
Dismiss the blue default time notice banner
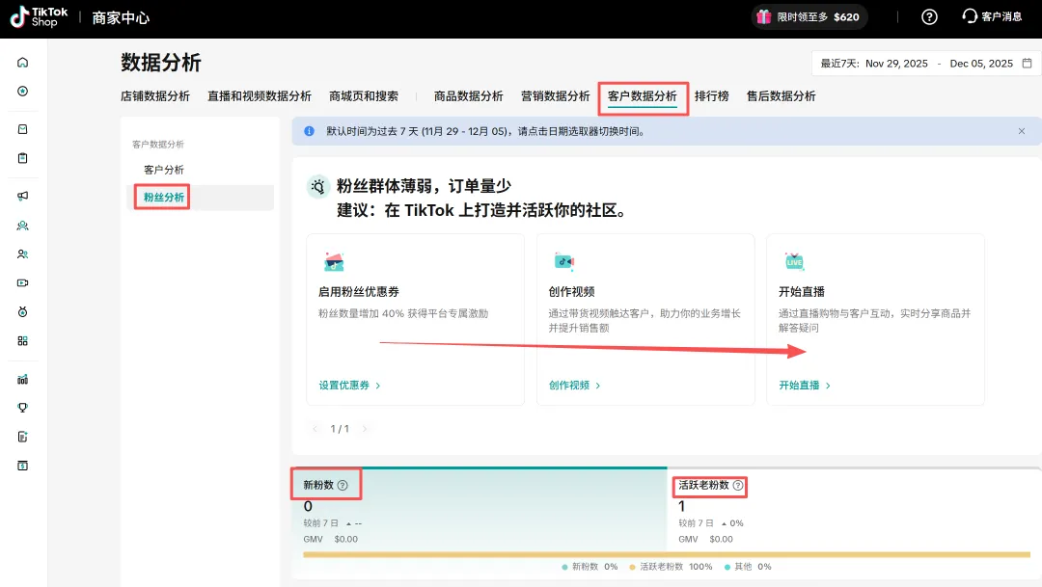point(1022,131)
